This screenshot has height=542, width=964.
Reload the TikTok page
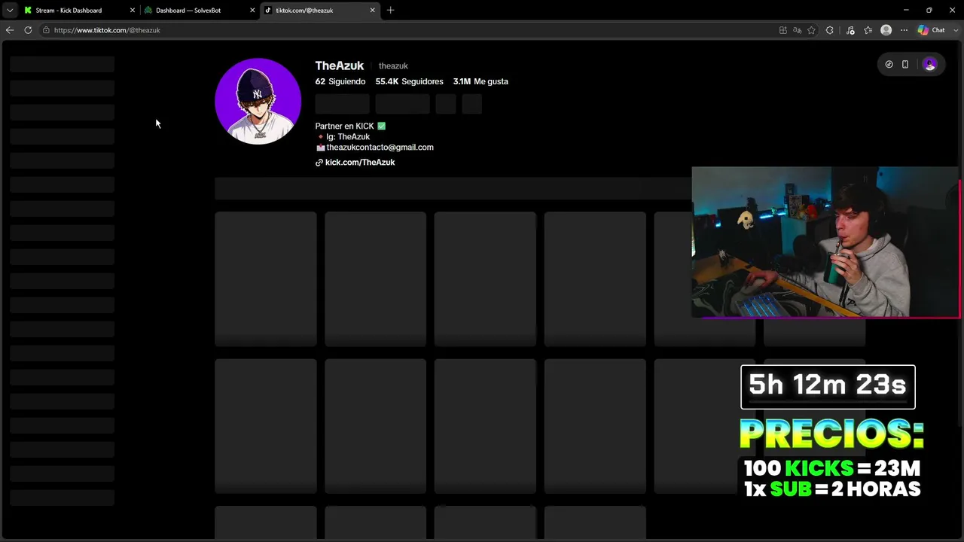(28, 30)
